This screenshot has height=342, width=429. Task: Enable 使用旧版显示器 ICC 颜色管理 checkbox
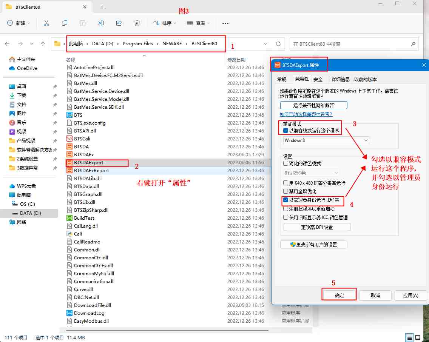(x=285, y=217)
